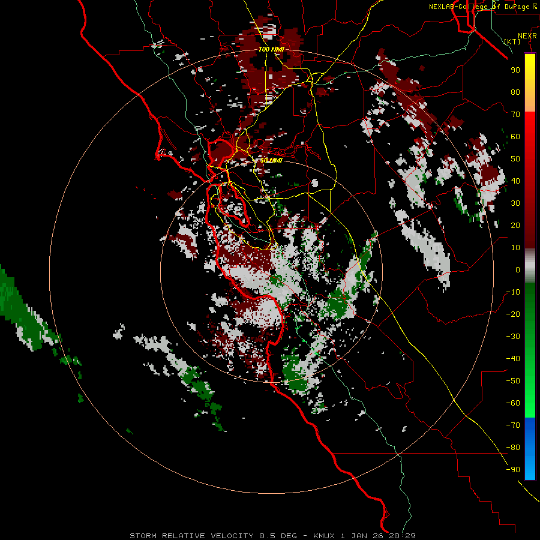Click the STORM RELATIVE VELOCITY caption at the bottom
The image size is (540, 540).
click(272, 536)
